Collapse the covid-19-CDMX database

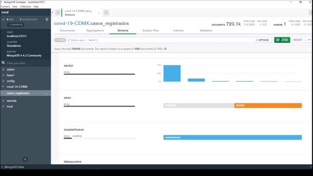coord(3,87)
